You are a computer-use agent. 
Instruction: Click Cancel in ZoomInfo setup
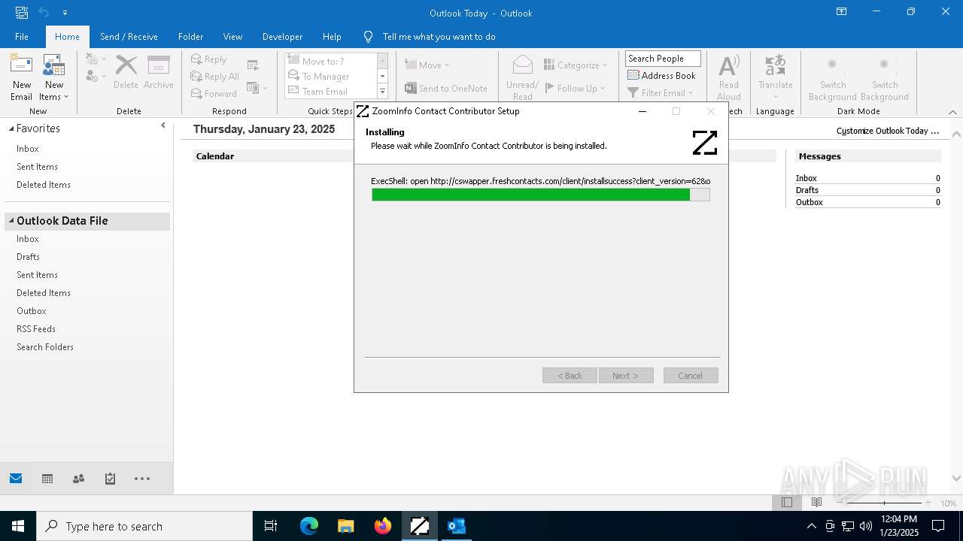click(690, 375)
